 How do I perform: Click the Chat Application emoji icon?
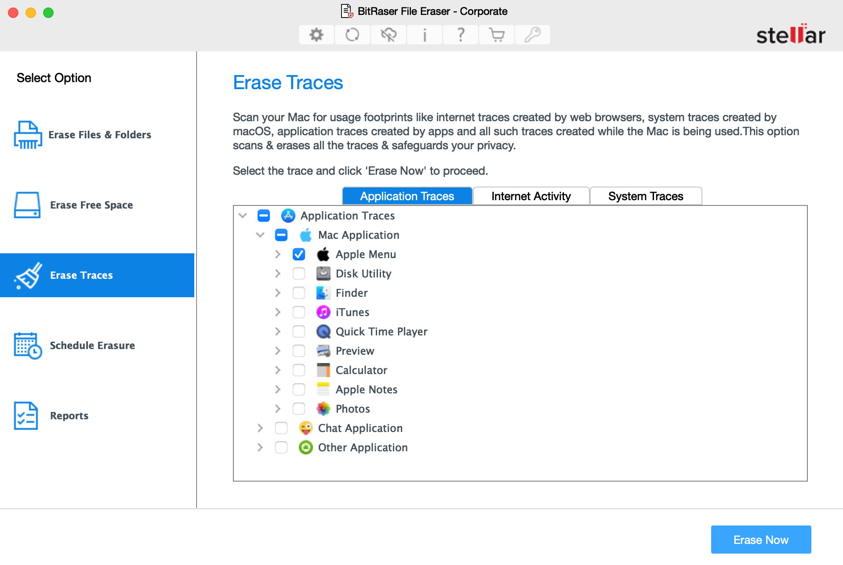(x=305, y=428)
